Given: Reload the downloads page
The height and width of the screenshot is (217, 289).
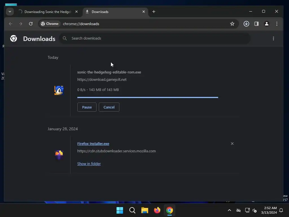Looking at the screenshot, I should (x=31, y=24).
